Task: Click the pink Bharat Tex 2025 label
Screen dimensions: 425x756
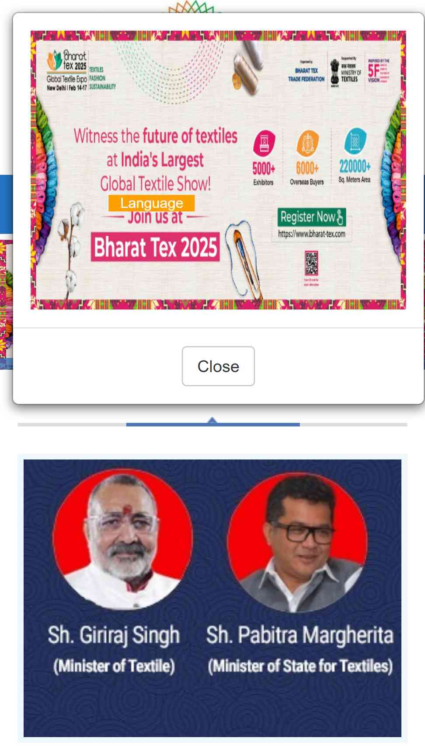Action: [x=155, y=247]
